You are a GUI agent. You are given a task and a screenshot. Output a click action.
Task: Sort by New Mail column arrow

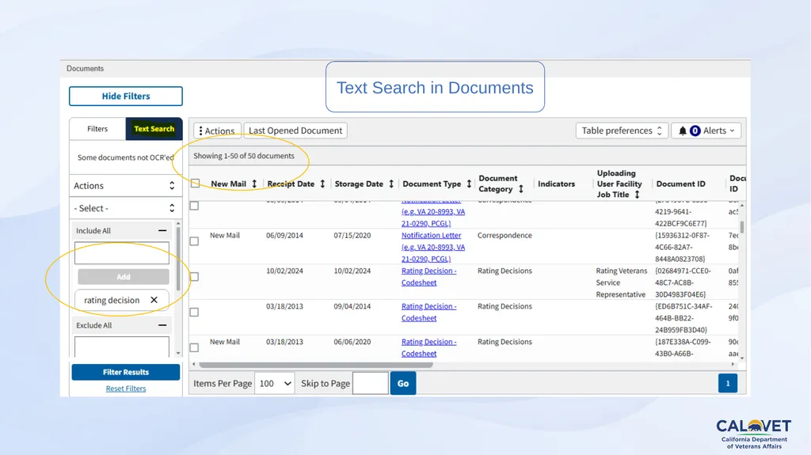point(254,184)
